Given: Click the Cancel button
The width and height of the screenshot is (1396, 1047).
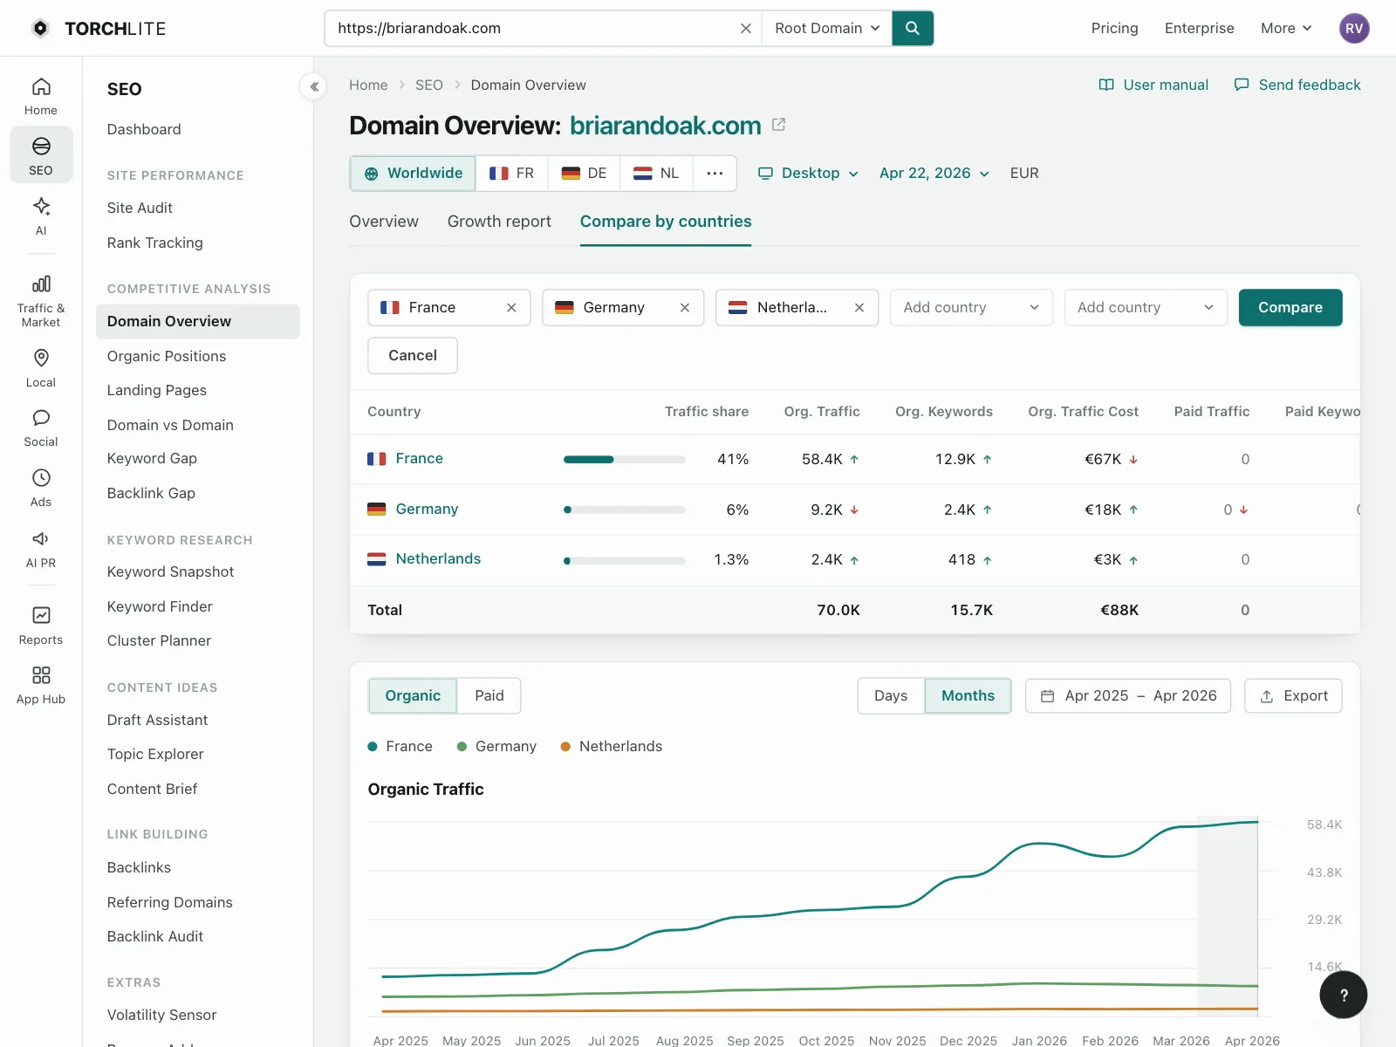Looking at the screenshot, I should pos(413,355).
